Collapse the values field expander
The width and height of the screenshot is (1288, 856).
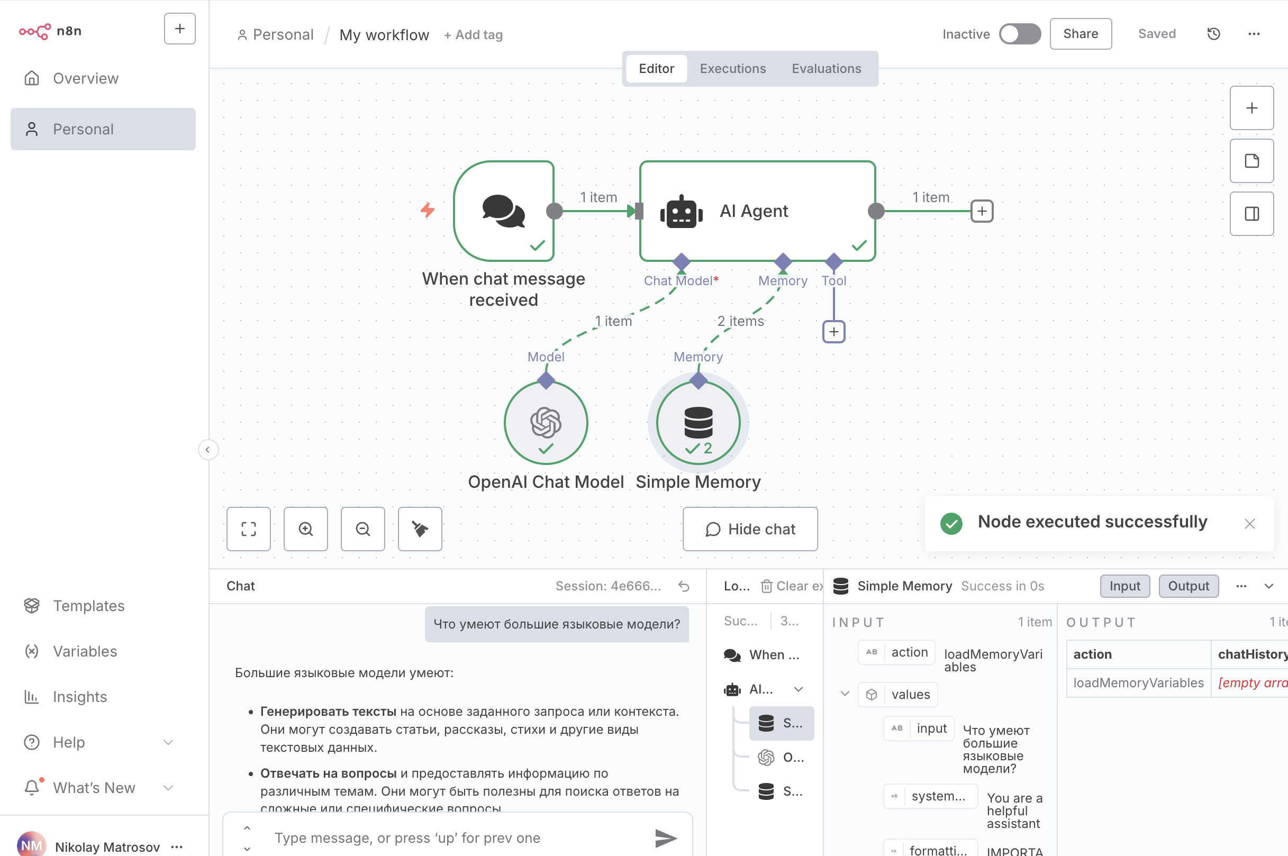click(844, 694)
